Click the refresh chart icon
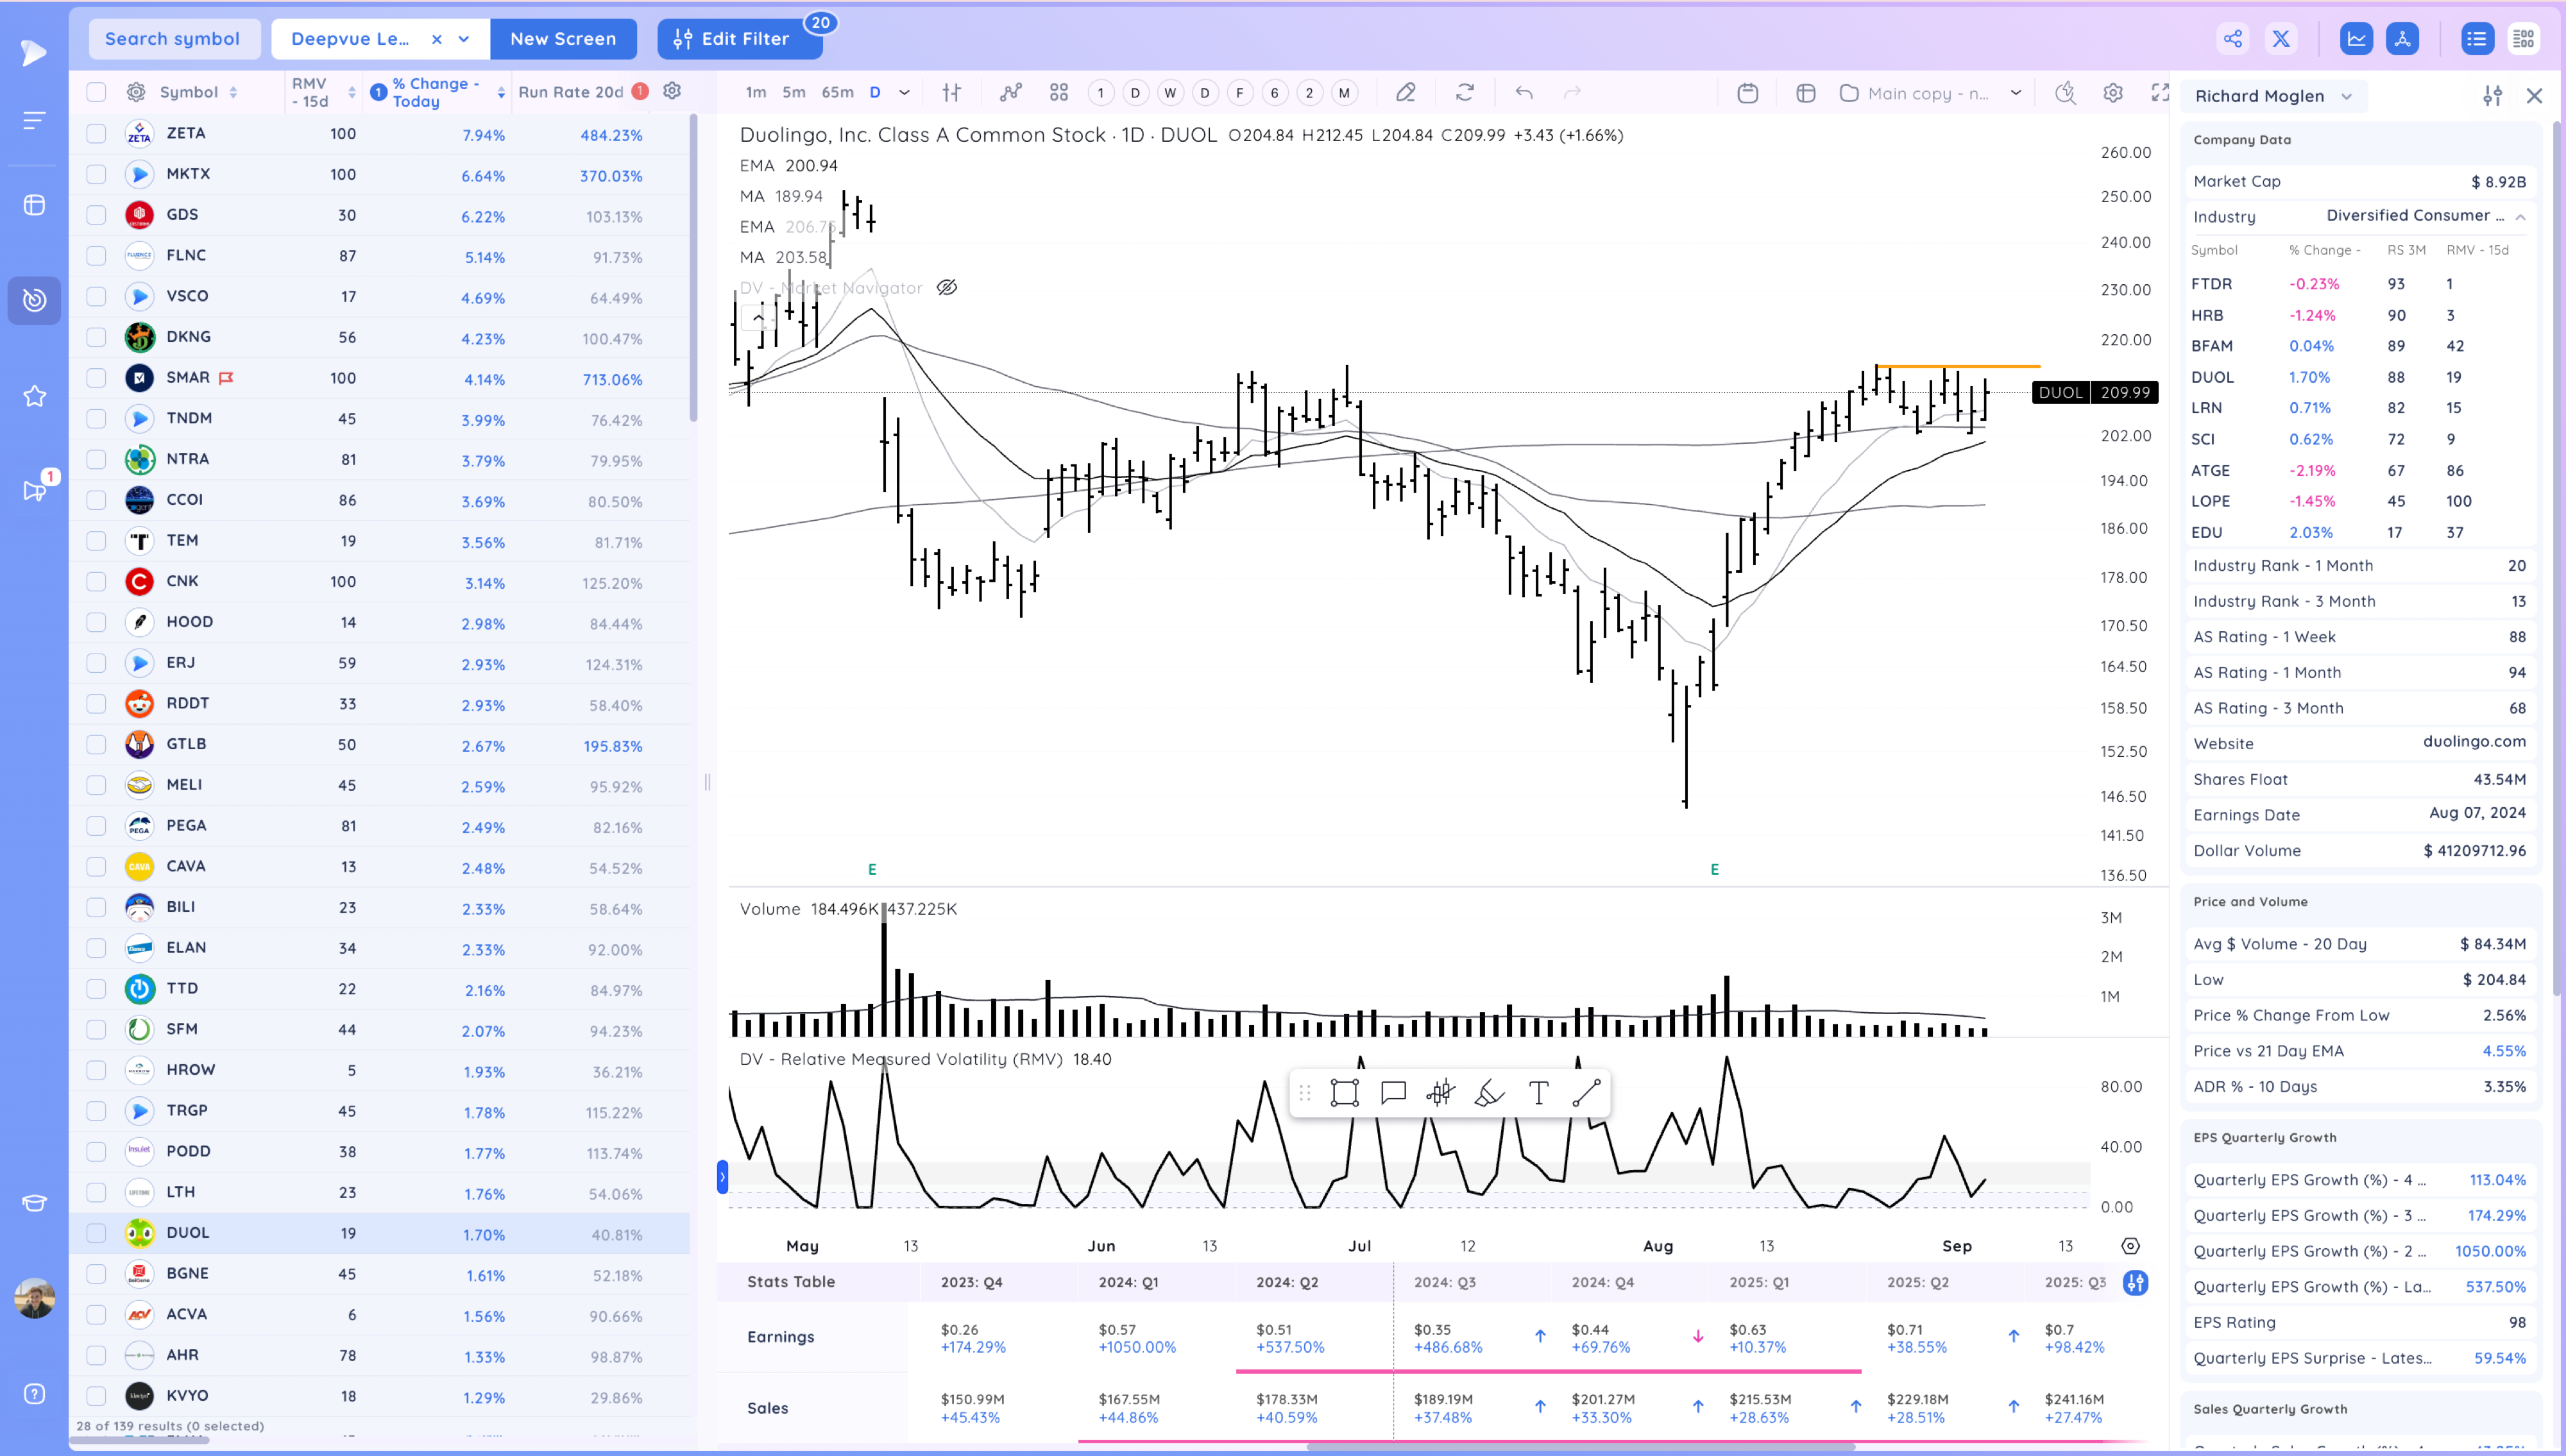The image size is (2566, 1456). coord(1465,92)
